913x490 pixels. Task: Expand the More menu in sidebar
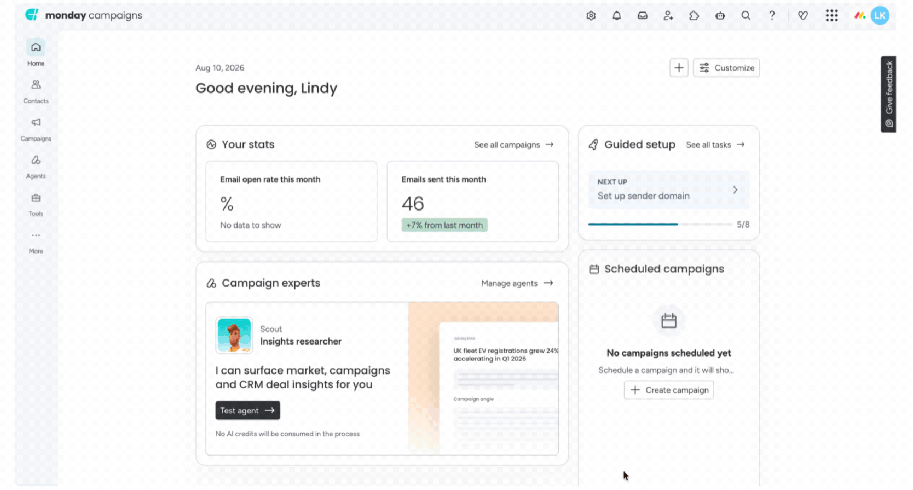pos(36,242)
